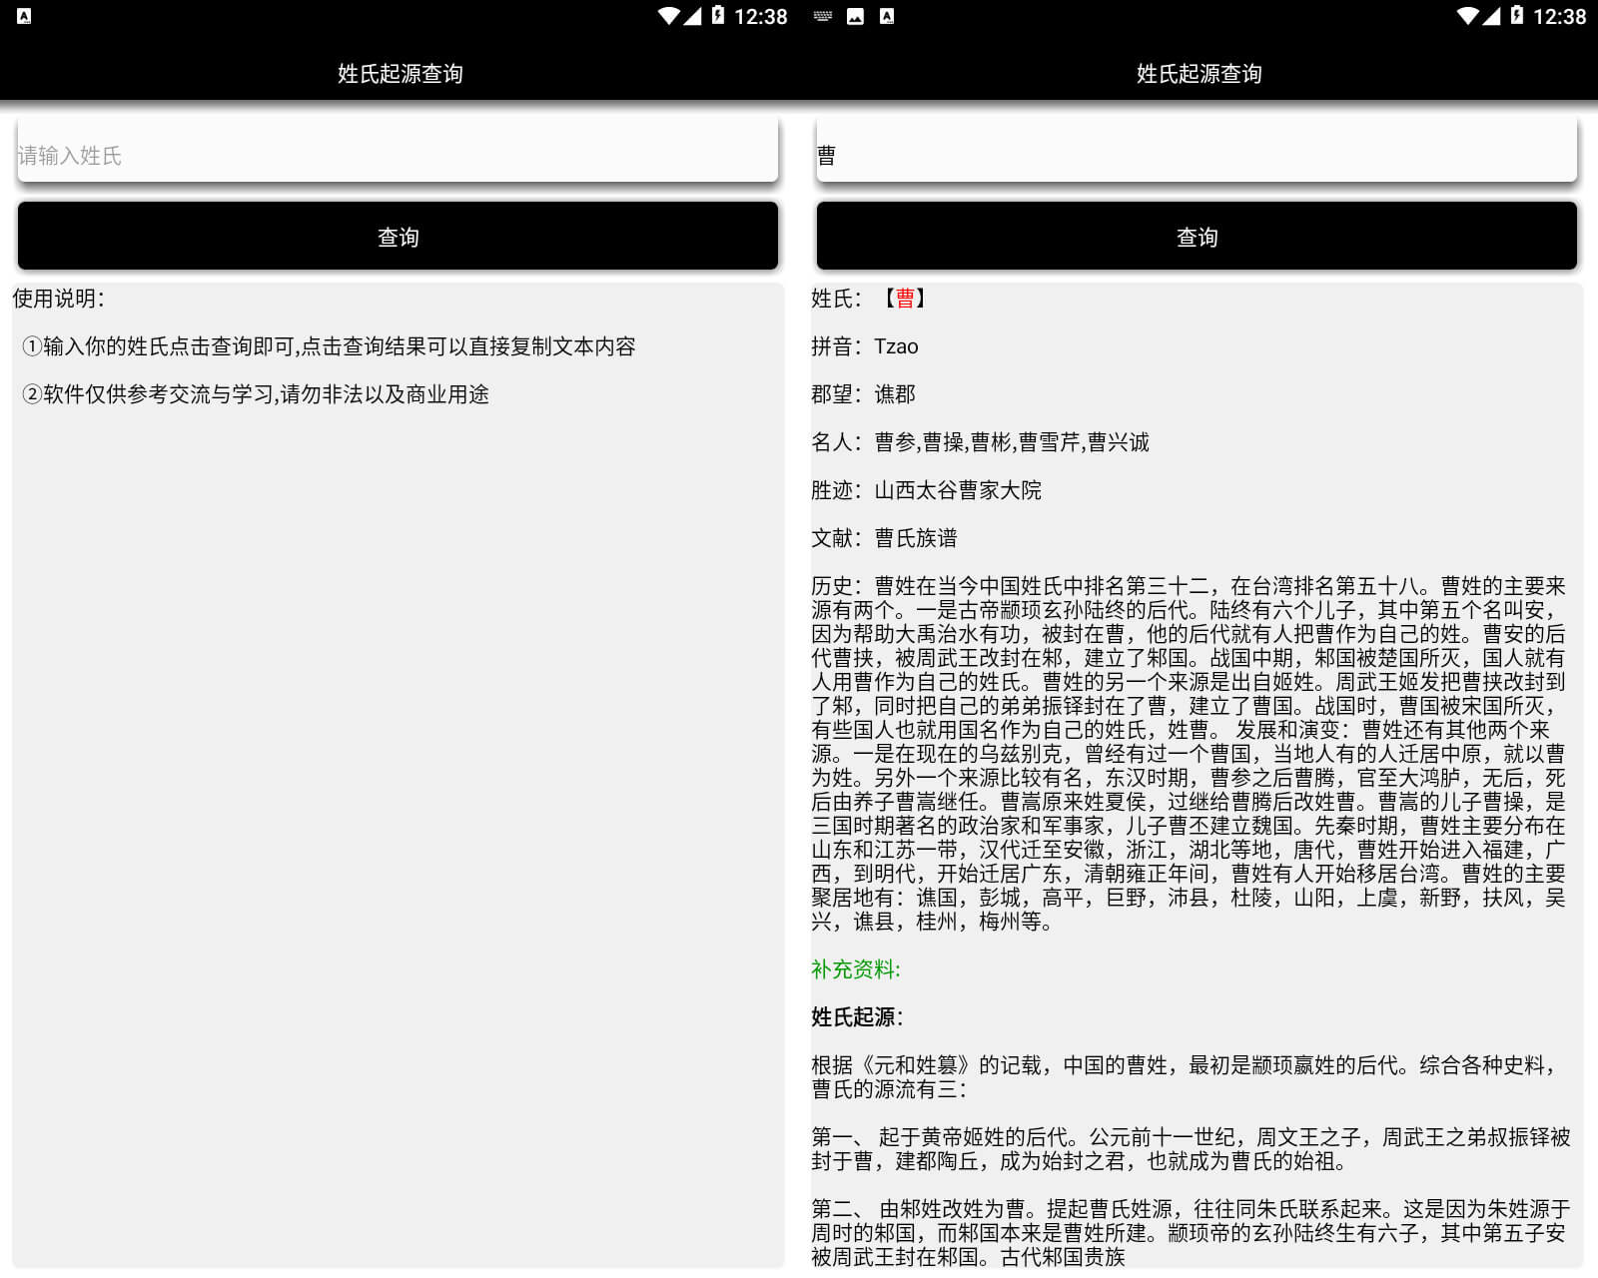Click the right 姓氏起源查询 title

[1198, 74]
